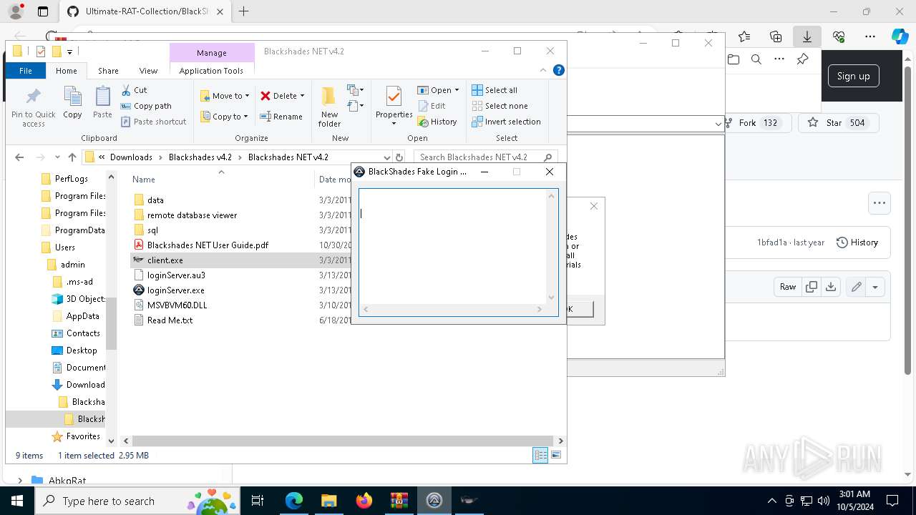Click the Explorer Back arrow
Image resolution: width=916 pixels, height=515 pixels.
19,157
